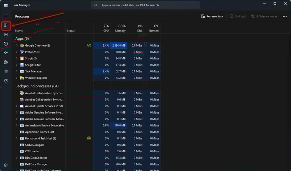Click the first Acrobat Collaboration Synchronizer icon
The height and width of the screenshot is (171, 291).
[x=22, y=93]
